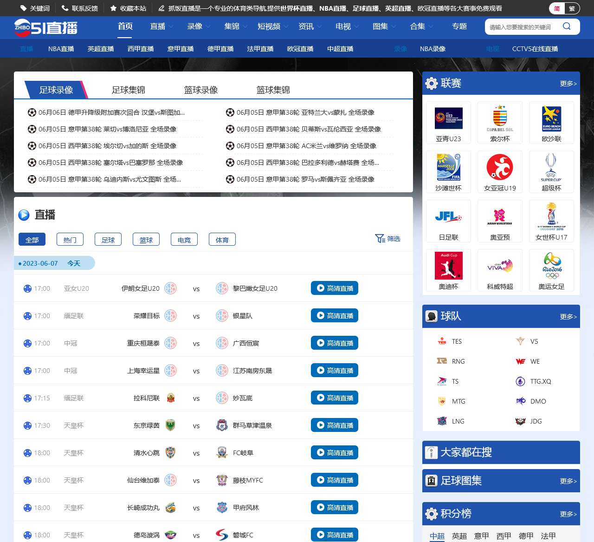The width and height of the screenshot is (594, 542).
Task: Click 东京绿茵 team crest
Action: [x=170, y=425]
